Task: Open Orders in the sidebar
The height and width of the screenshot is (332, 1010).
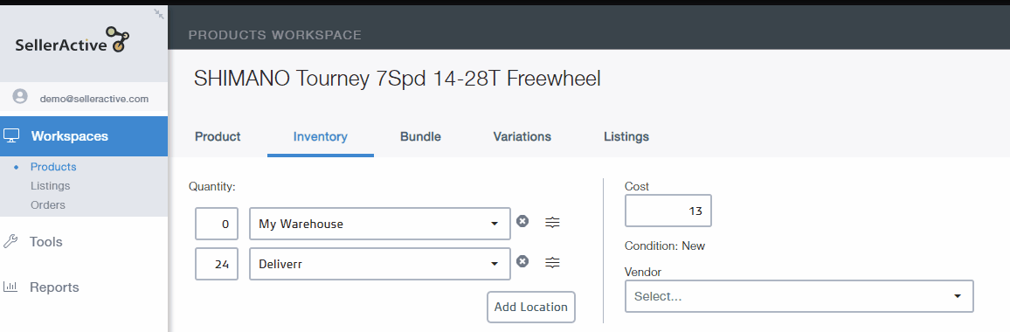Action: (x=48, y=205)
